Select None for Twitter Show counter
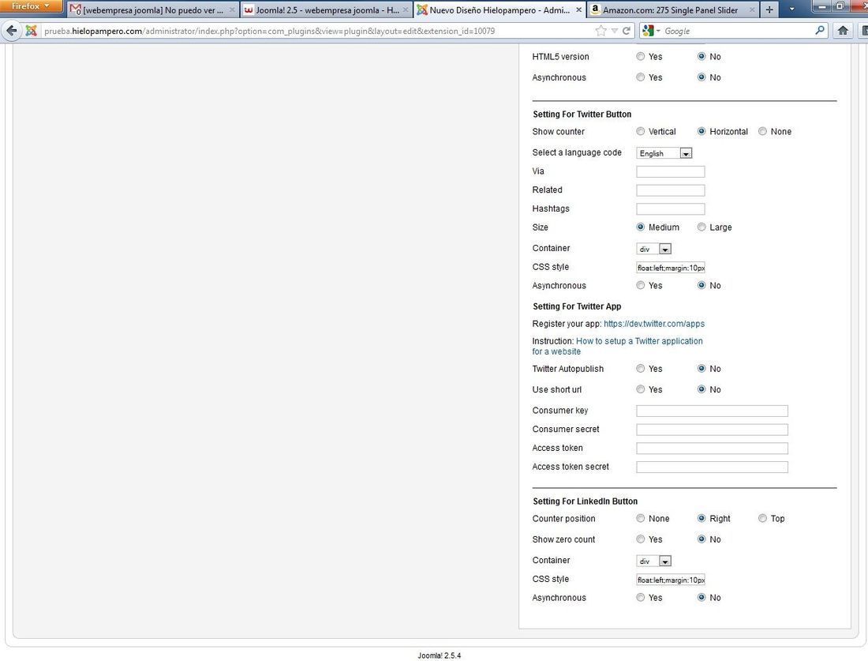Viewport: 868px width, 661px height. pos(762,131)
